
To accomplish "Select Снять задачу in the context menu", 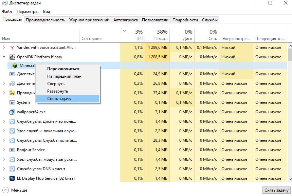I will tap(68, 99).
